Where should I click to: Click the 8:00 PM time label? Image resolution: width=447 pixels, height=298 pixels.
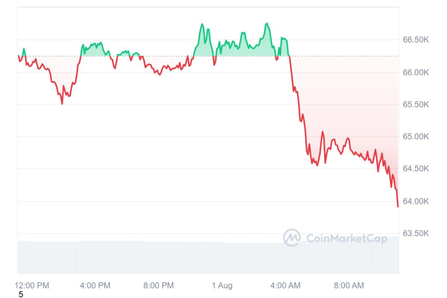click(x=159, y=285)
